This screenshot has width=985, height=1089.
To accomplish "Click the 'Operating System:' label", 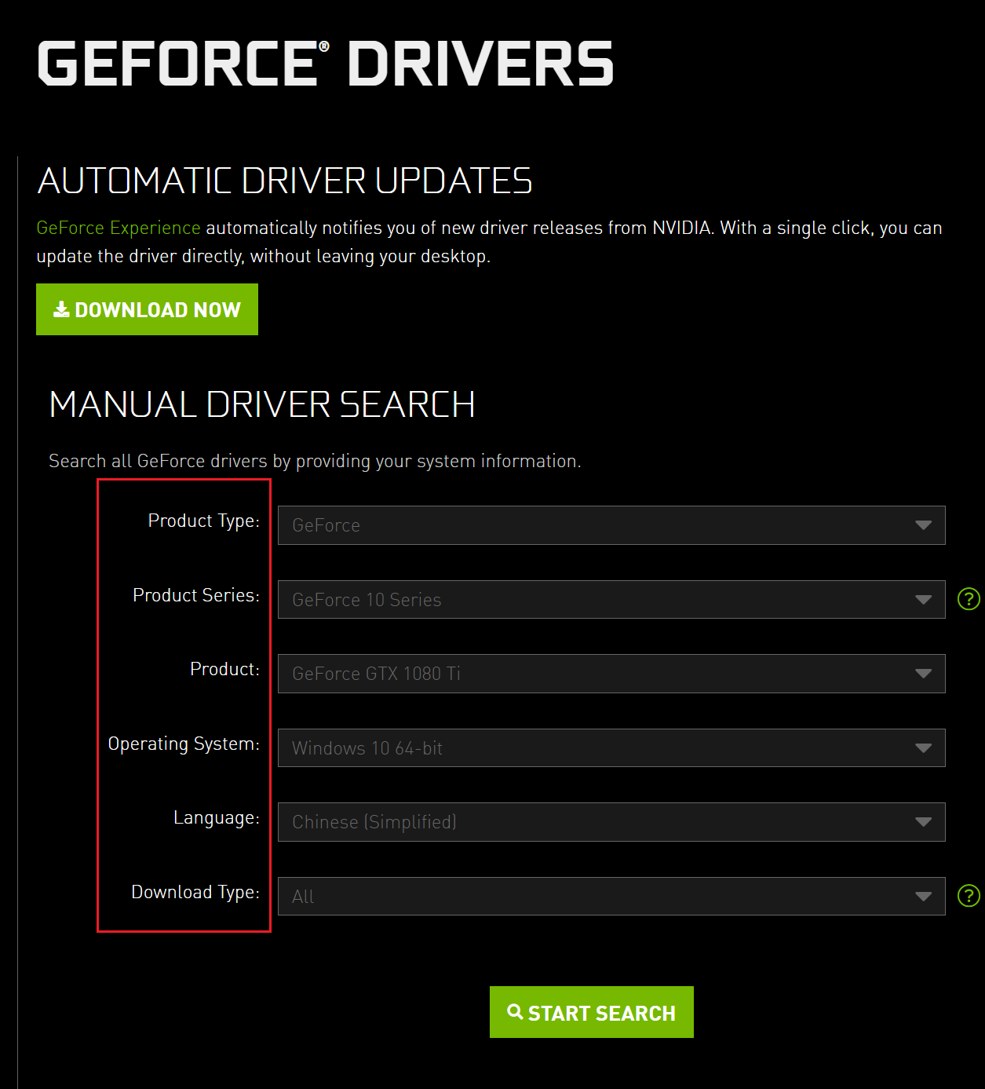I will 184,744.
